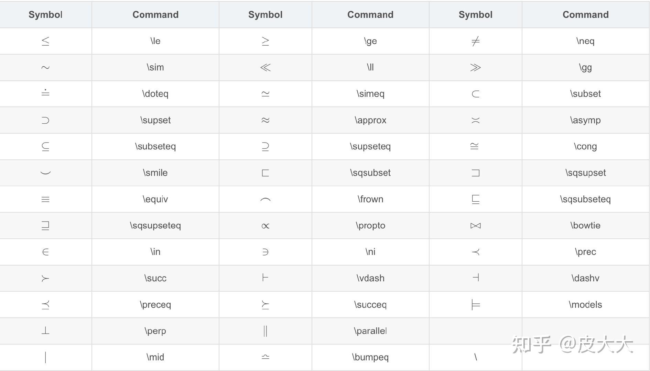Click the \doteq command text
This screenshot has width=650, height=371.
(x=155, y=94)
